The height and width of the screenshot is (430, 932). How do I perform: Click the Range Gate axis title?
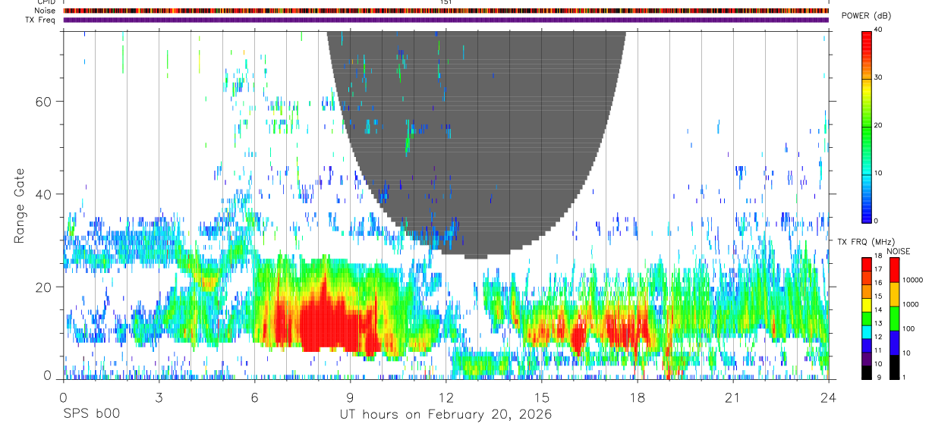tap(20, 206)
